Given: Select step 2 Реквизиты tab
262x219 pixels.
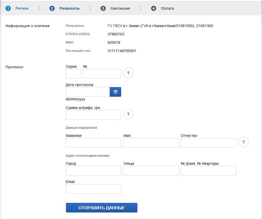Looking at the screenshot, I should tap(65, 8).
